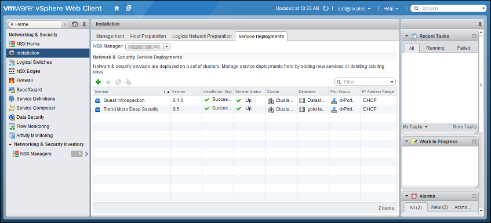491x223 pixels.
Task: Click the refresh icon next to update time
Action: pos(326,9)
